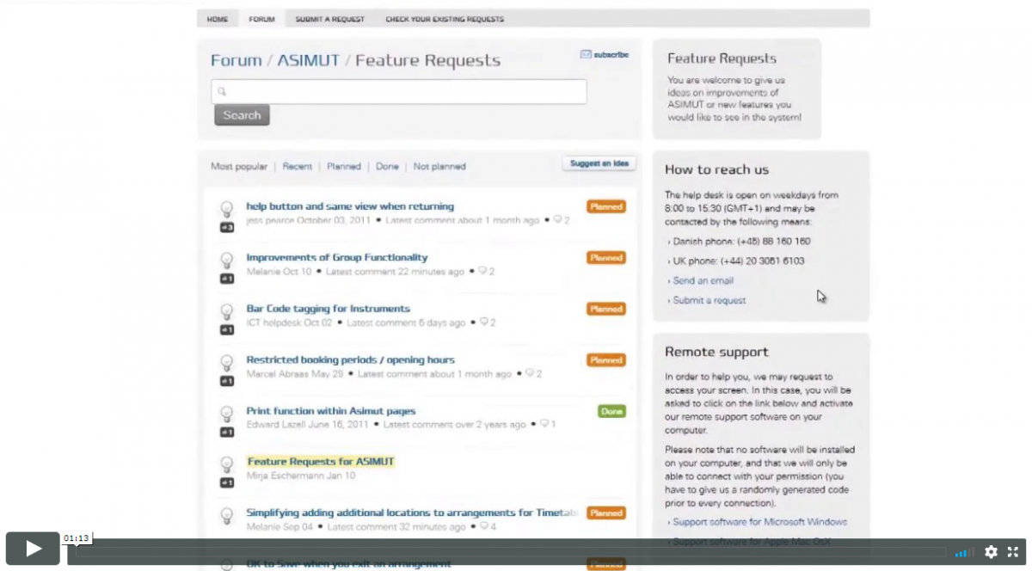
Task: Play the video
Action: pyautogui.click(x=33, y=549)
